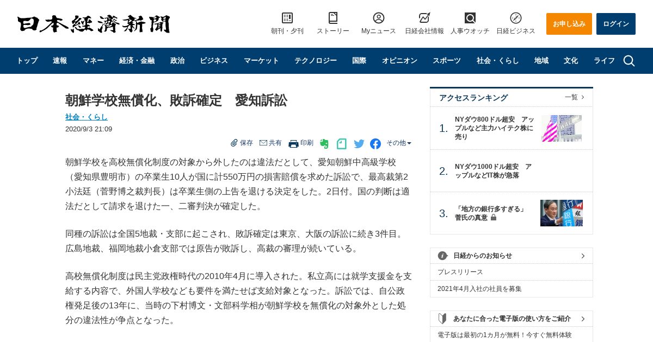Share article via 共有 mail icon
This screenshot has height=342, width=653.
pos(263,143)
